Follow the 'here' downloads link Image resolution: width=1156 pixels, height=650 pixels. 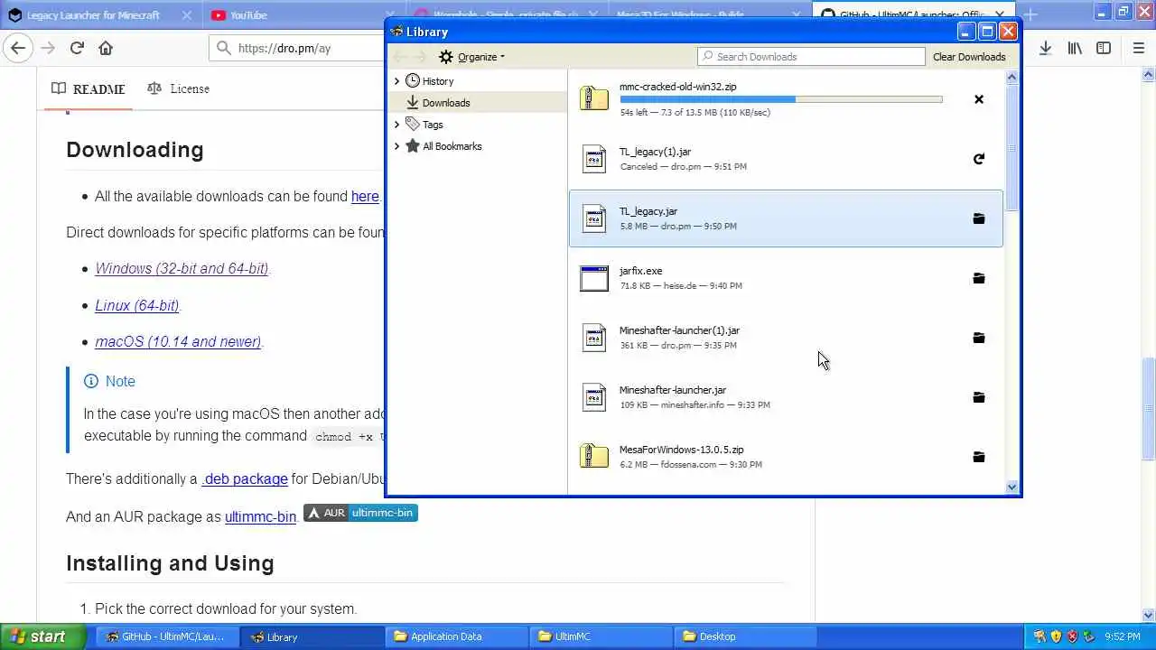[365, 196]
